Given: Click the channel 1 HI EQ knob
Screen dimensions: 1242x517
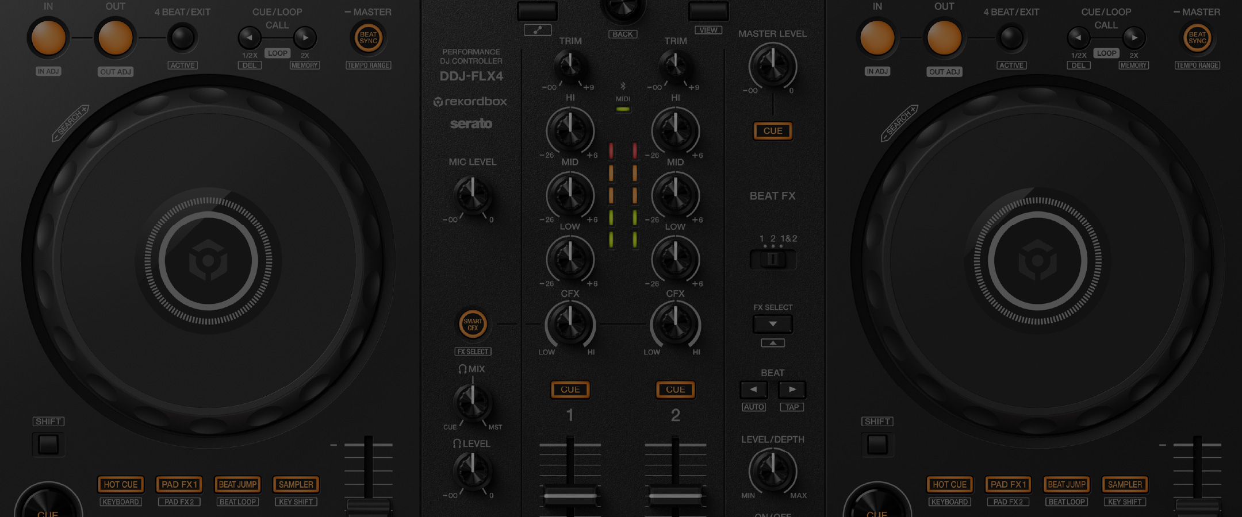Looking at the screenshot, I should [570, 130].
